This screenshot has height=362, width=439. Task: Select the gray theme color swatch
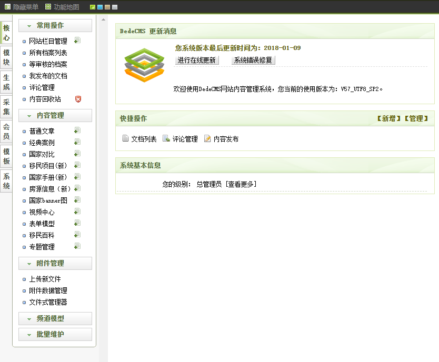[x=115, y=7]
